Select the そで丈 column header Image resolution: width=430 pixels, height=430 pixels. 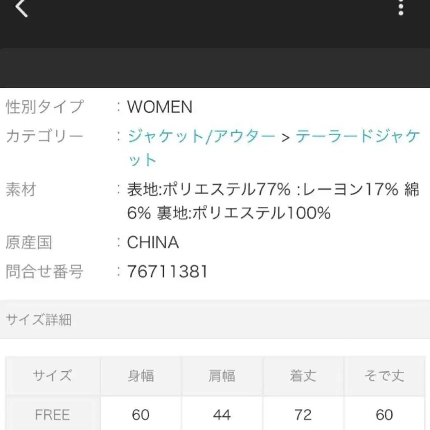point(385,376)
